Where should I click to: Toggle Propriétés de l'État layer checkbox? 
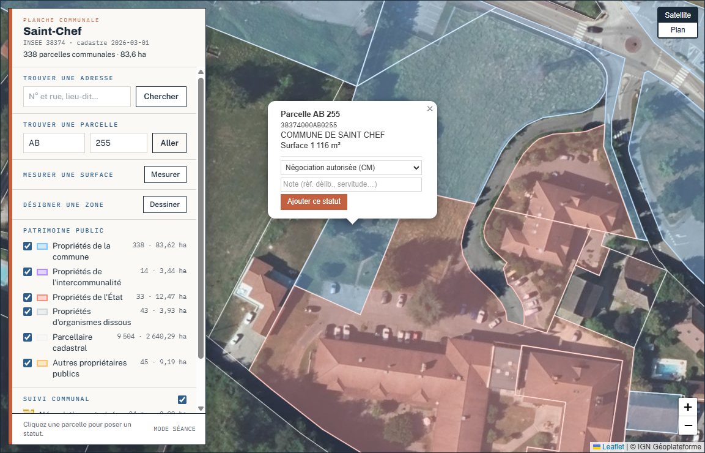[x=28, y=297]
